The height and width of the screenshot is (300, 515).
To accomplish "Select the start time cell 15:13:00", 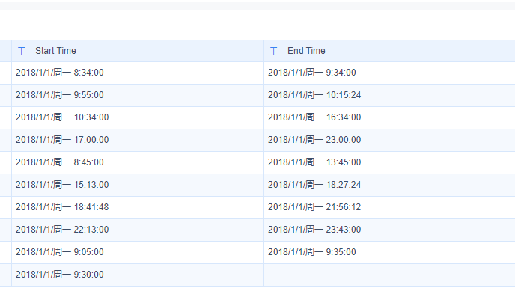I will (x=62, y=185).
